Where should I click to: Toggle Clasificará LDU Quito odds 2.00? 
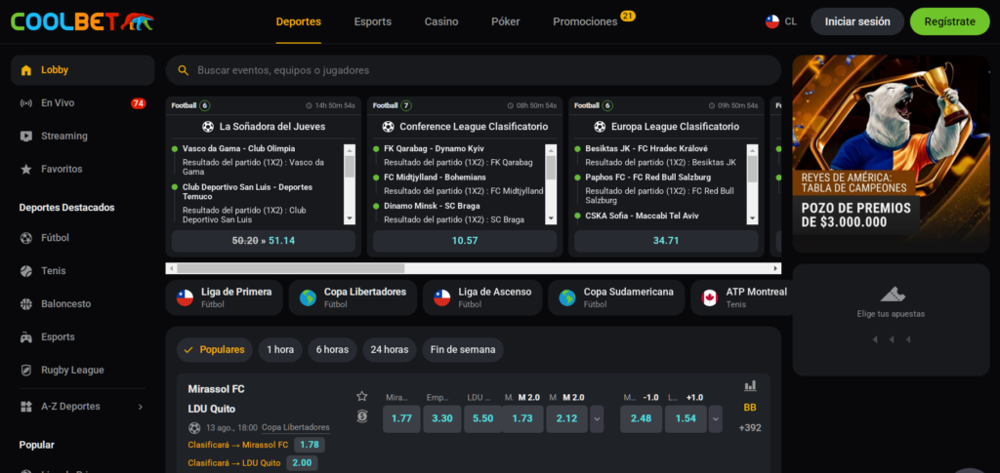pyautogui.click(x=302, y=463)
